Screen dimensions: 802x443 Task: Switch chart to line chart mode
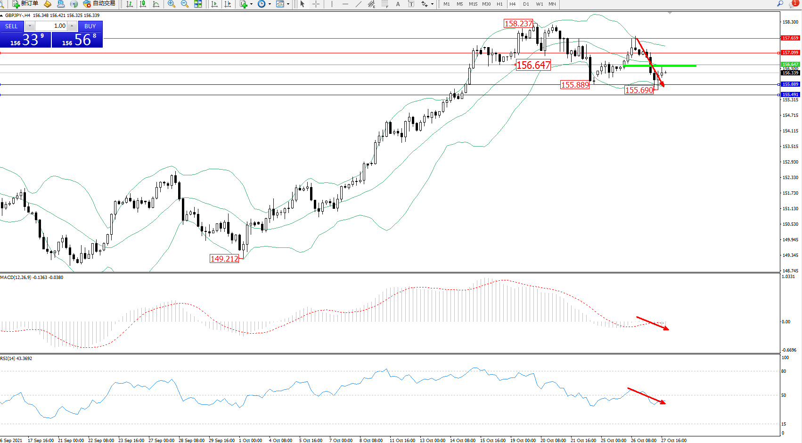[156, 4]
